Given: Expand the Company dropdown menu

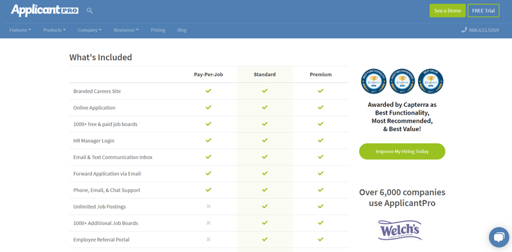Looking at the screenshot, I should point(90,30).
